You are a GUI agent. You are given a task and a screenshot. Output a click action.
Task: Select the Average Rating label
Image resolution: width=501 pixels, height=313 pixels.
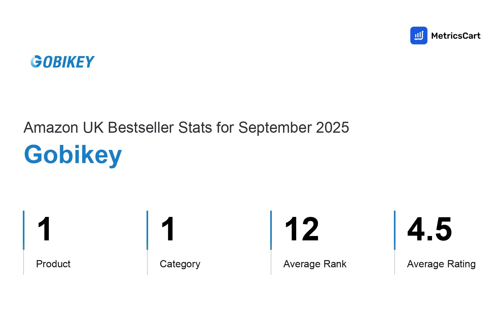coord(441,264)
